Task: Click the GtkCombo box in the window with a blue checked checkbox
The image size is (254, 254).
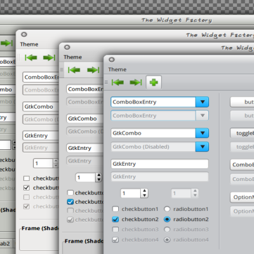Action: [85, 119]
